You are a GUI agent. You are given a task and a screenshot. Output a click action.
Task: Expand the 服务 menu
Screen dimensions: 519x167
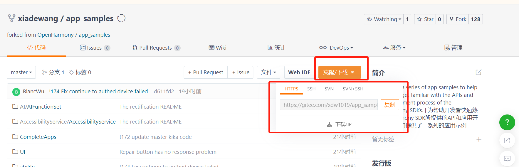point(394,48)
